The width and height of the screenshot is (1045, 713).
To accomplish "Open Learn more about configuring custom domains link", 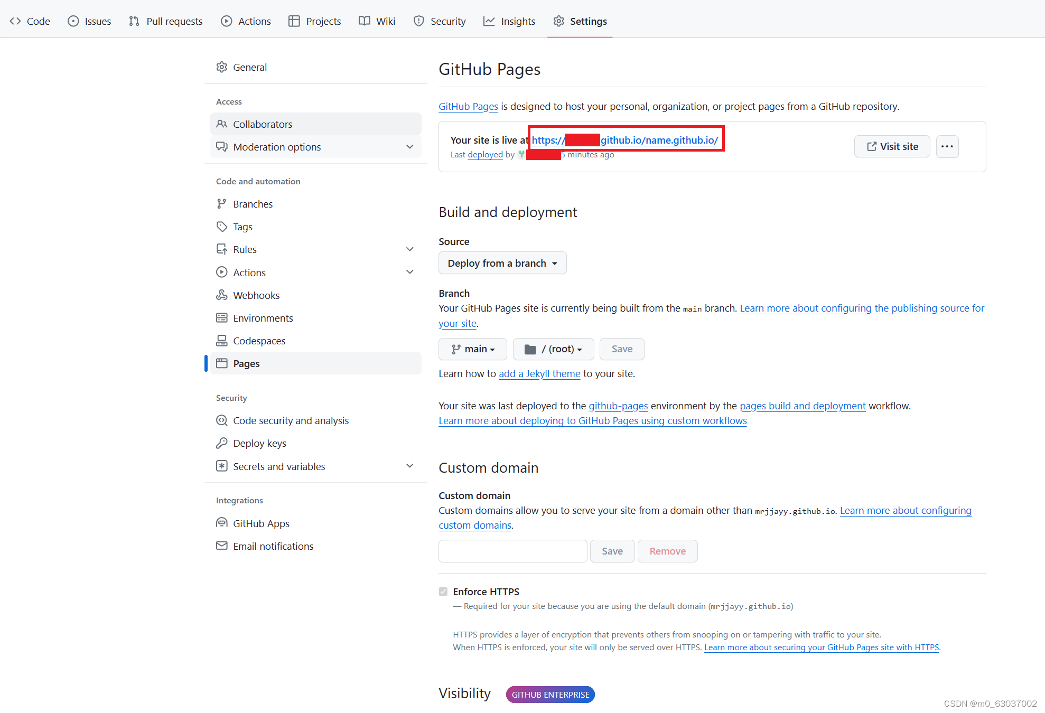I will tap(906, 510).
